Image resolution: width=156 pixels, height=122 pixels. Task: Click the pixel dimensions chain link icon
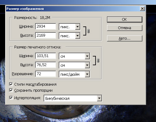click(88, 31)
